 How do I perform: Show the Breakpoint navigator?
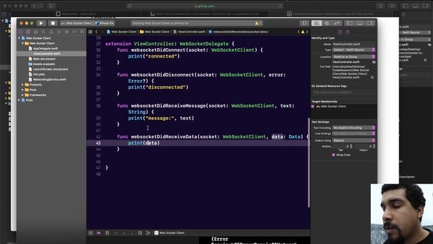click(74, 32)
